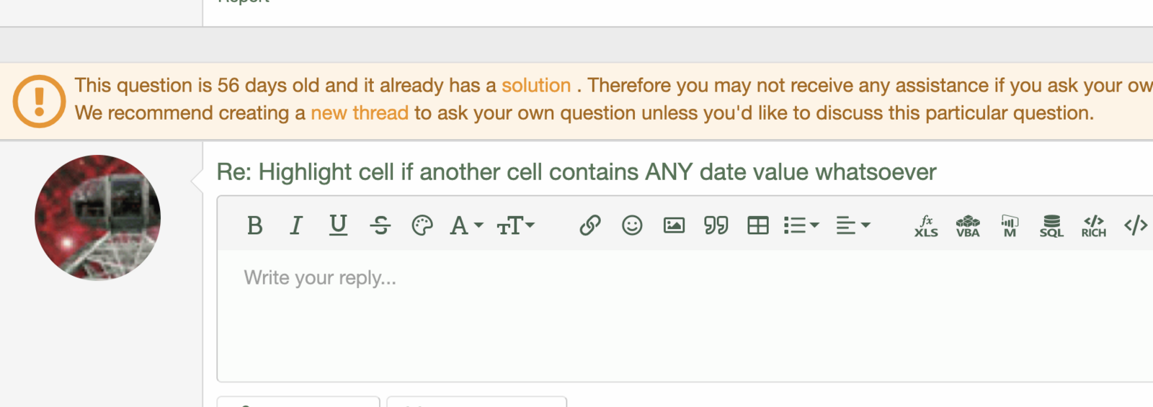Follow the 'solution' link in the warning
The height and width of the screenshot is (407, 1153).
(536, 86)
